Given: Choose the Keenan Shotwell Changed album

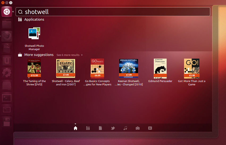Looking at the screenshot, I should (x=129, y=68).
